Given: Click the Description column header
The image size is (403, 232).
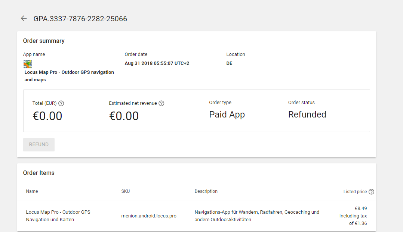Looking at the screenshot, I should [x=206, y=191].
